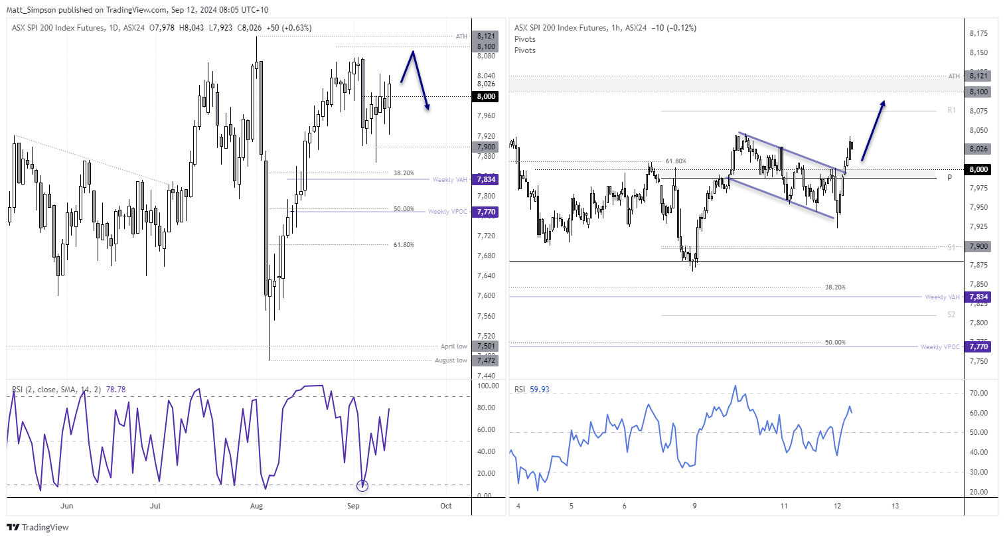Click the 'Jun' label on the daily time axis
This screenshot has height=539, width=1005.
[x=66, y=506]
